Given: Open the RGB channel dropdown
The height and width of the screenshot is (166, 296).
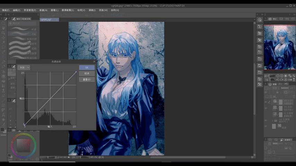Looking at the screenshot, I should point(24,67).
